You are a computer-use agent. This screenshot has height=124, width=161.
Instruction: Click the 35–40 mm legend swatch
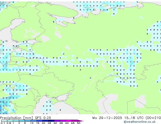63,121
